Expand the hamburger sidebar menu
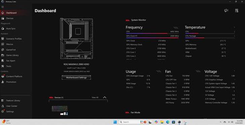245x125 pixels. coord(2,7)
